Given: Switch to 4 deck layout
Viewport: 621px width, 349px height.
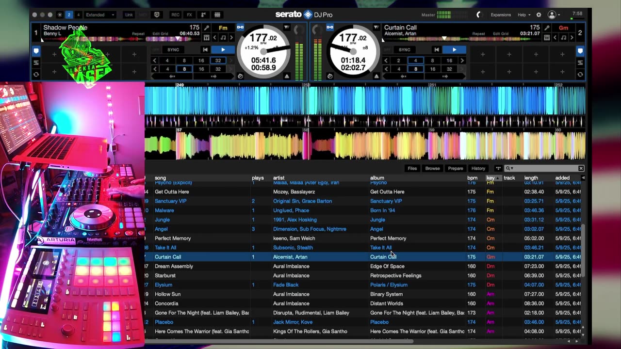Looking at the screenshot, I should (x=78, y=15).
